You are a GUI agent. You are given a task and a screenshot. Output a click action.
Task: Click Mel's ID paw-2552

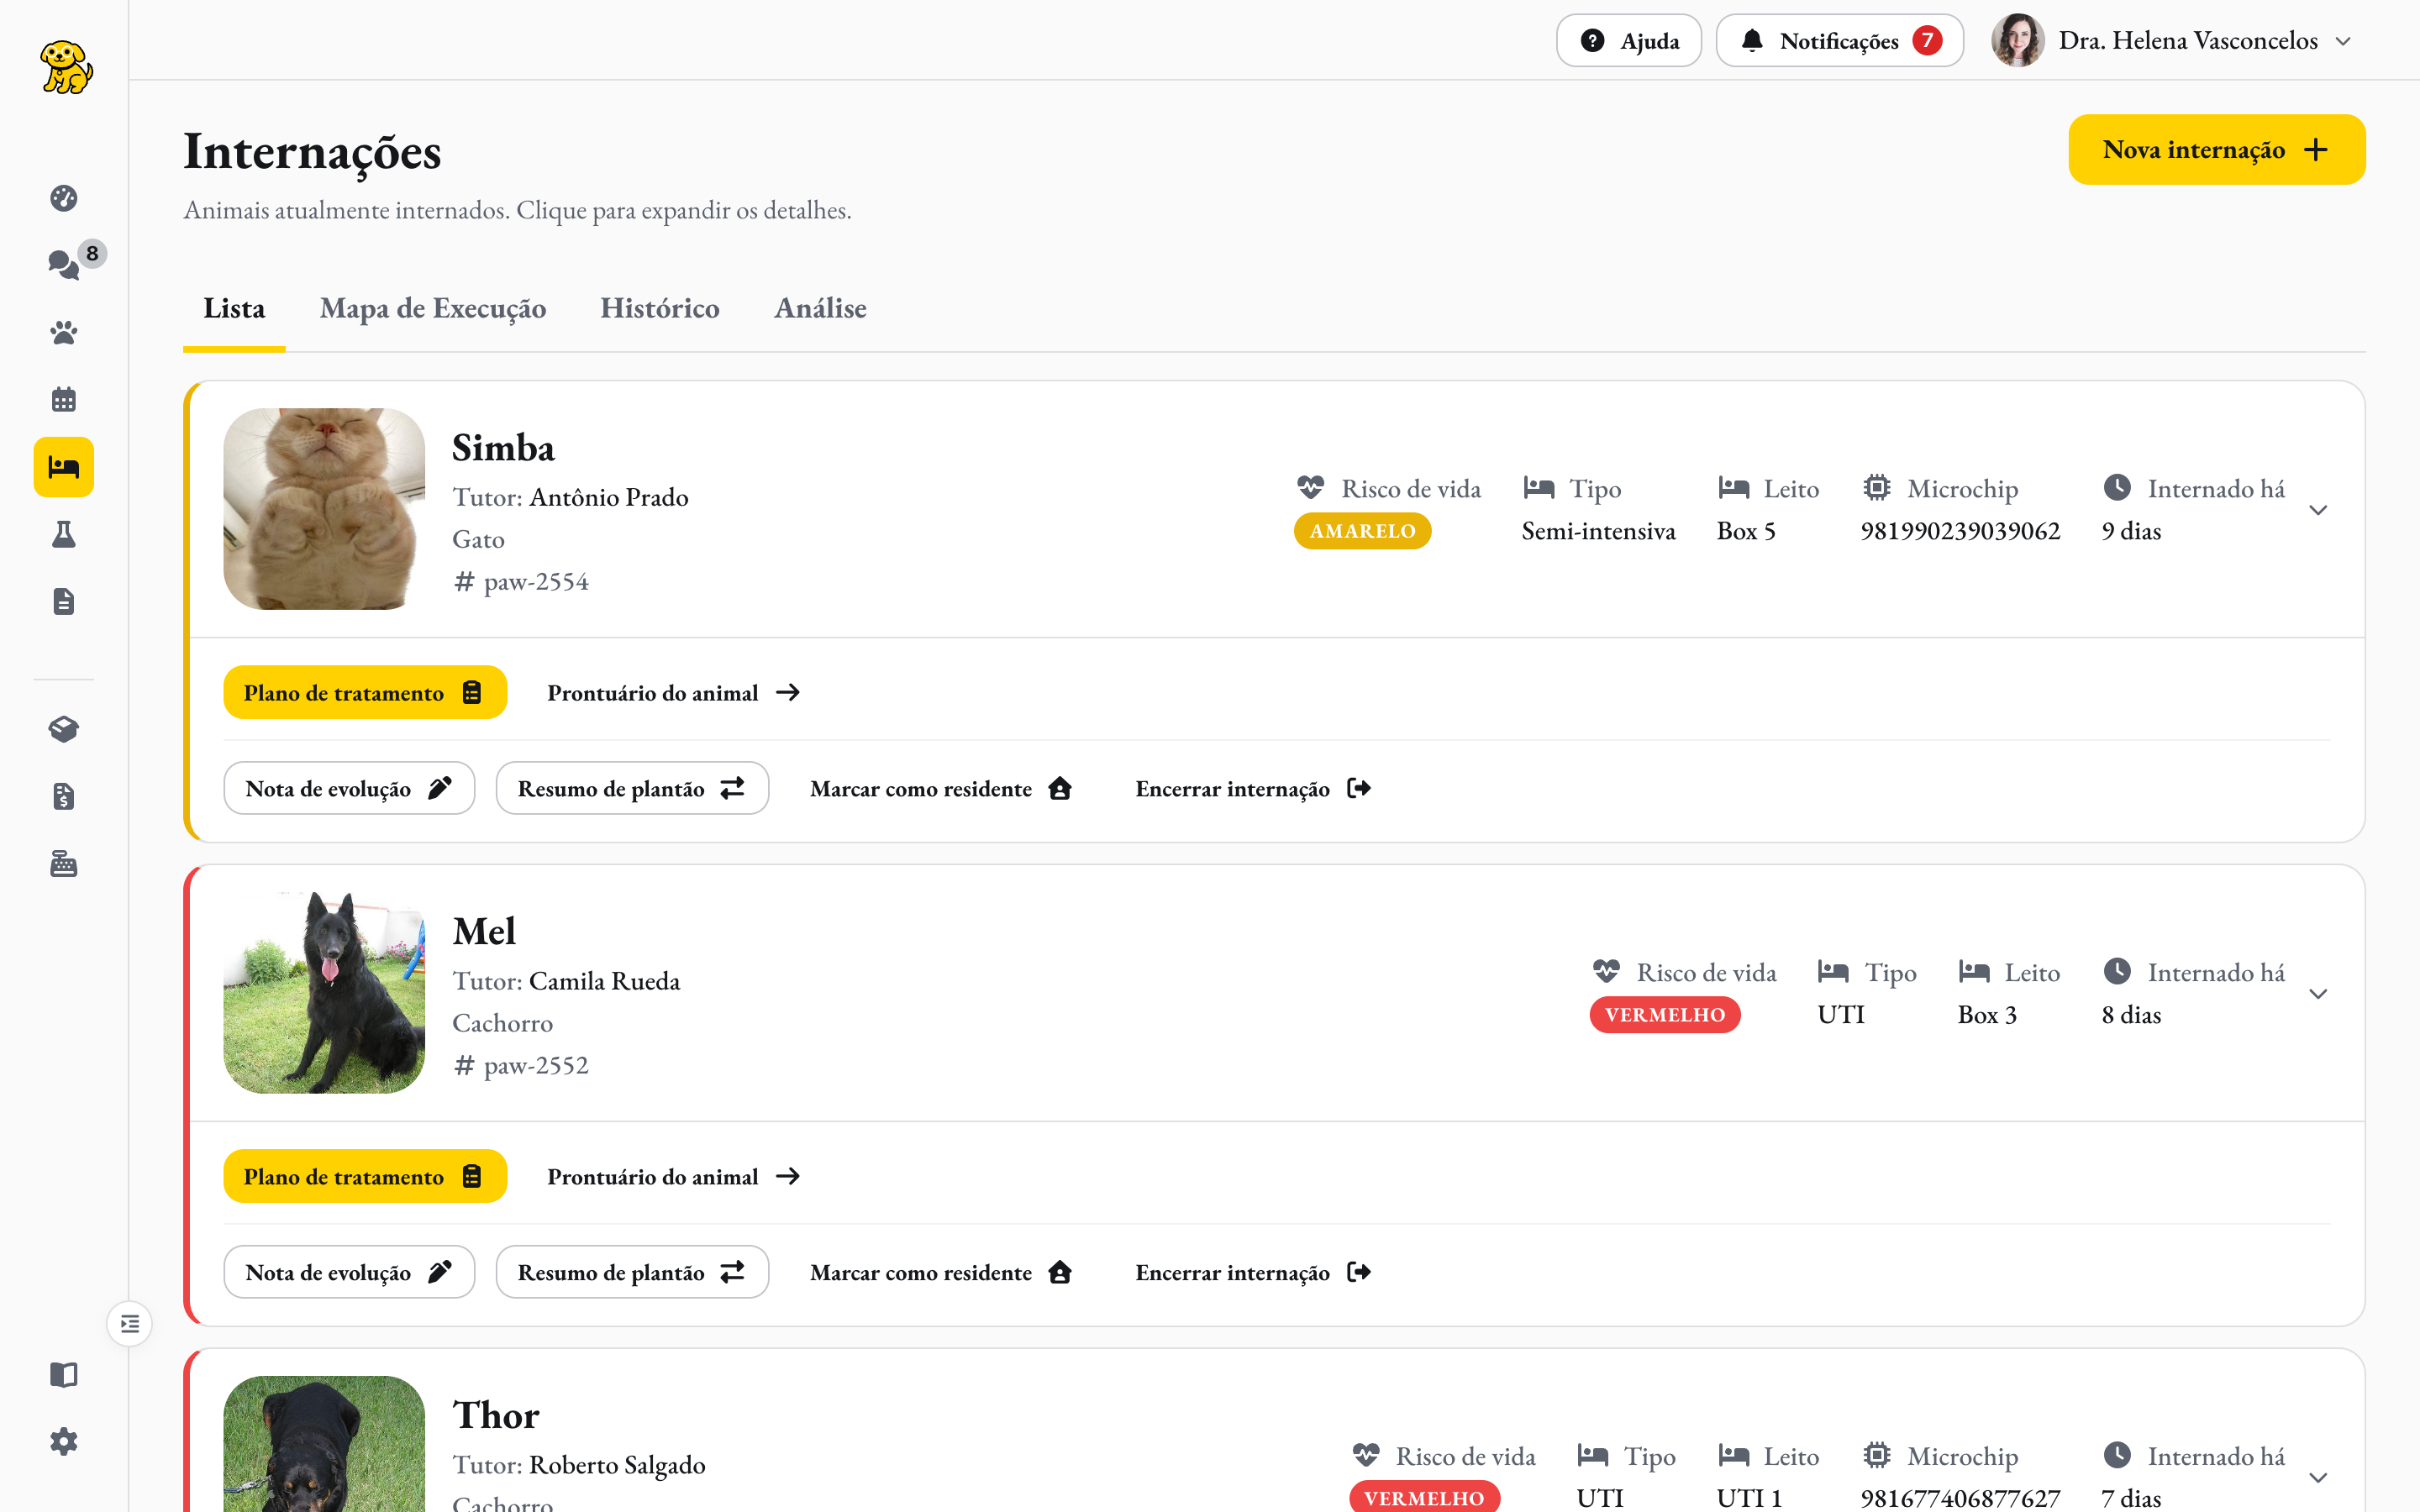(536, 1066)
